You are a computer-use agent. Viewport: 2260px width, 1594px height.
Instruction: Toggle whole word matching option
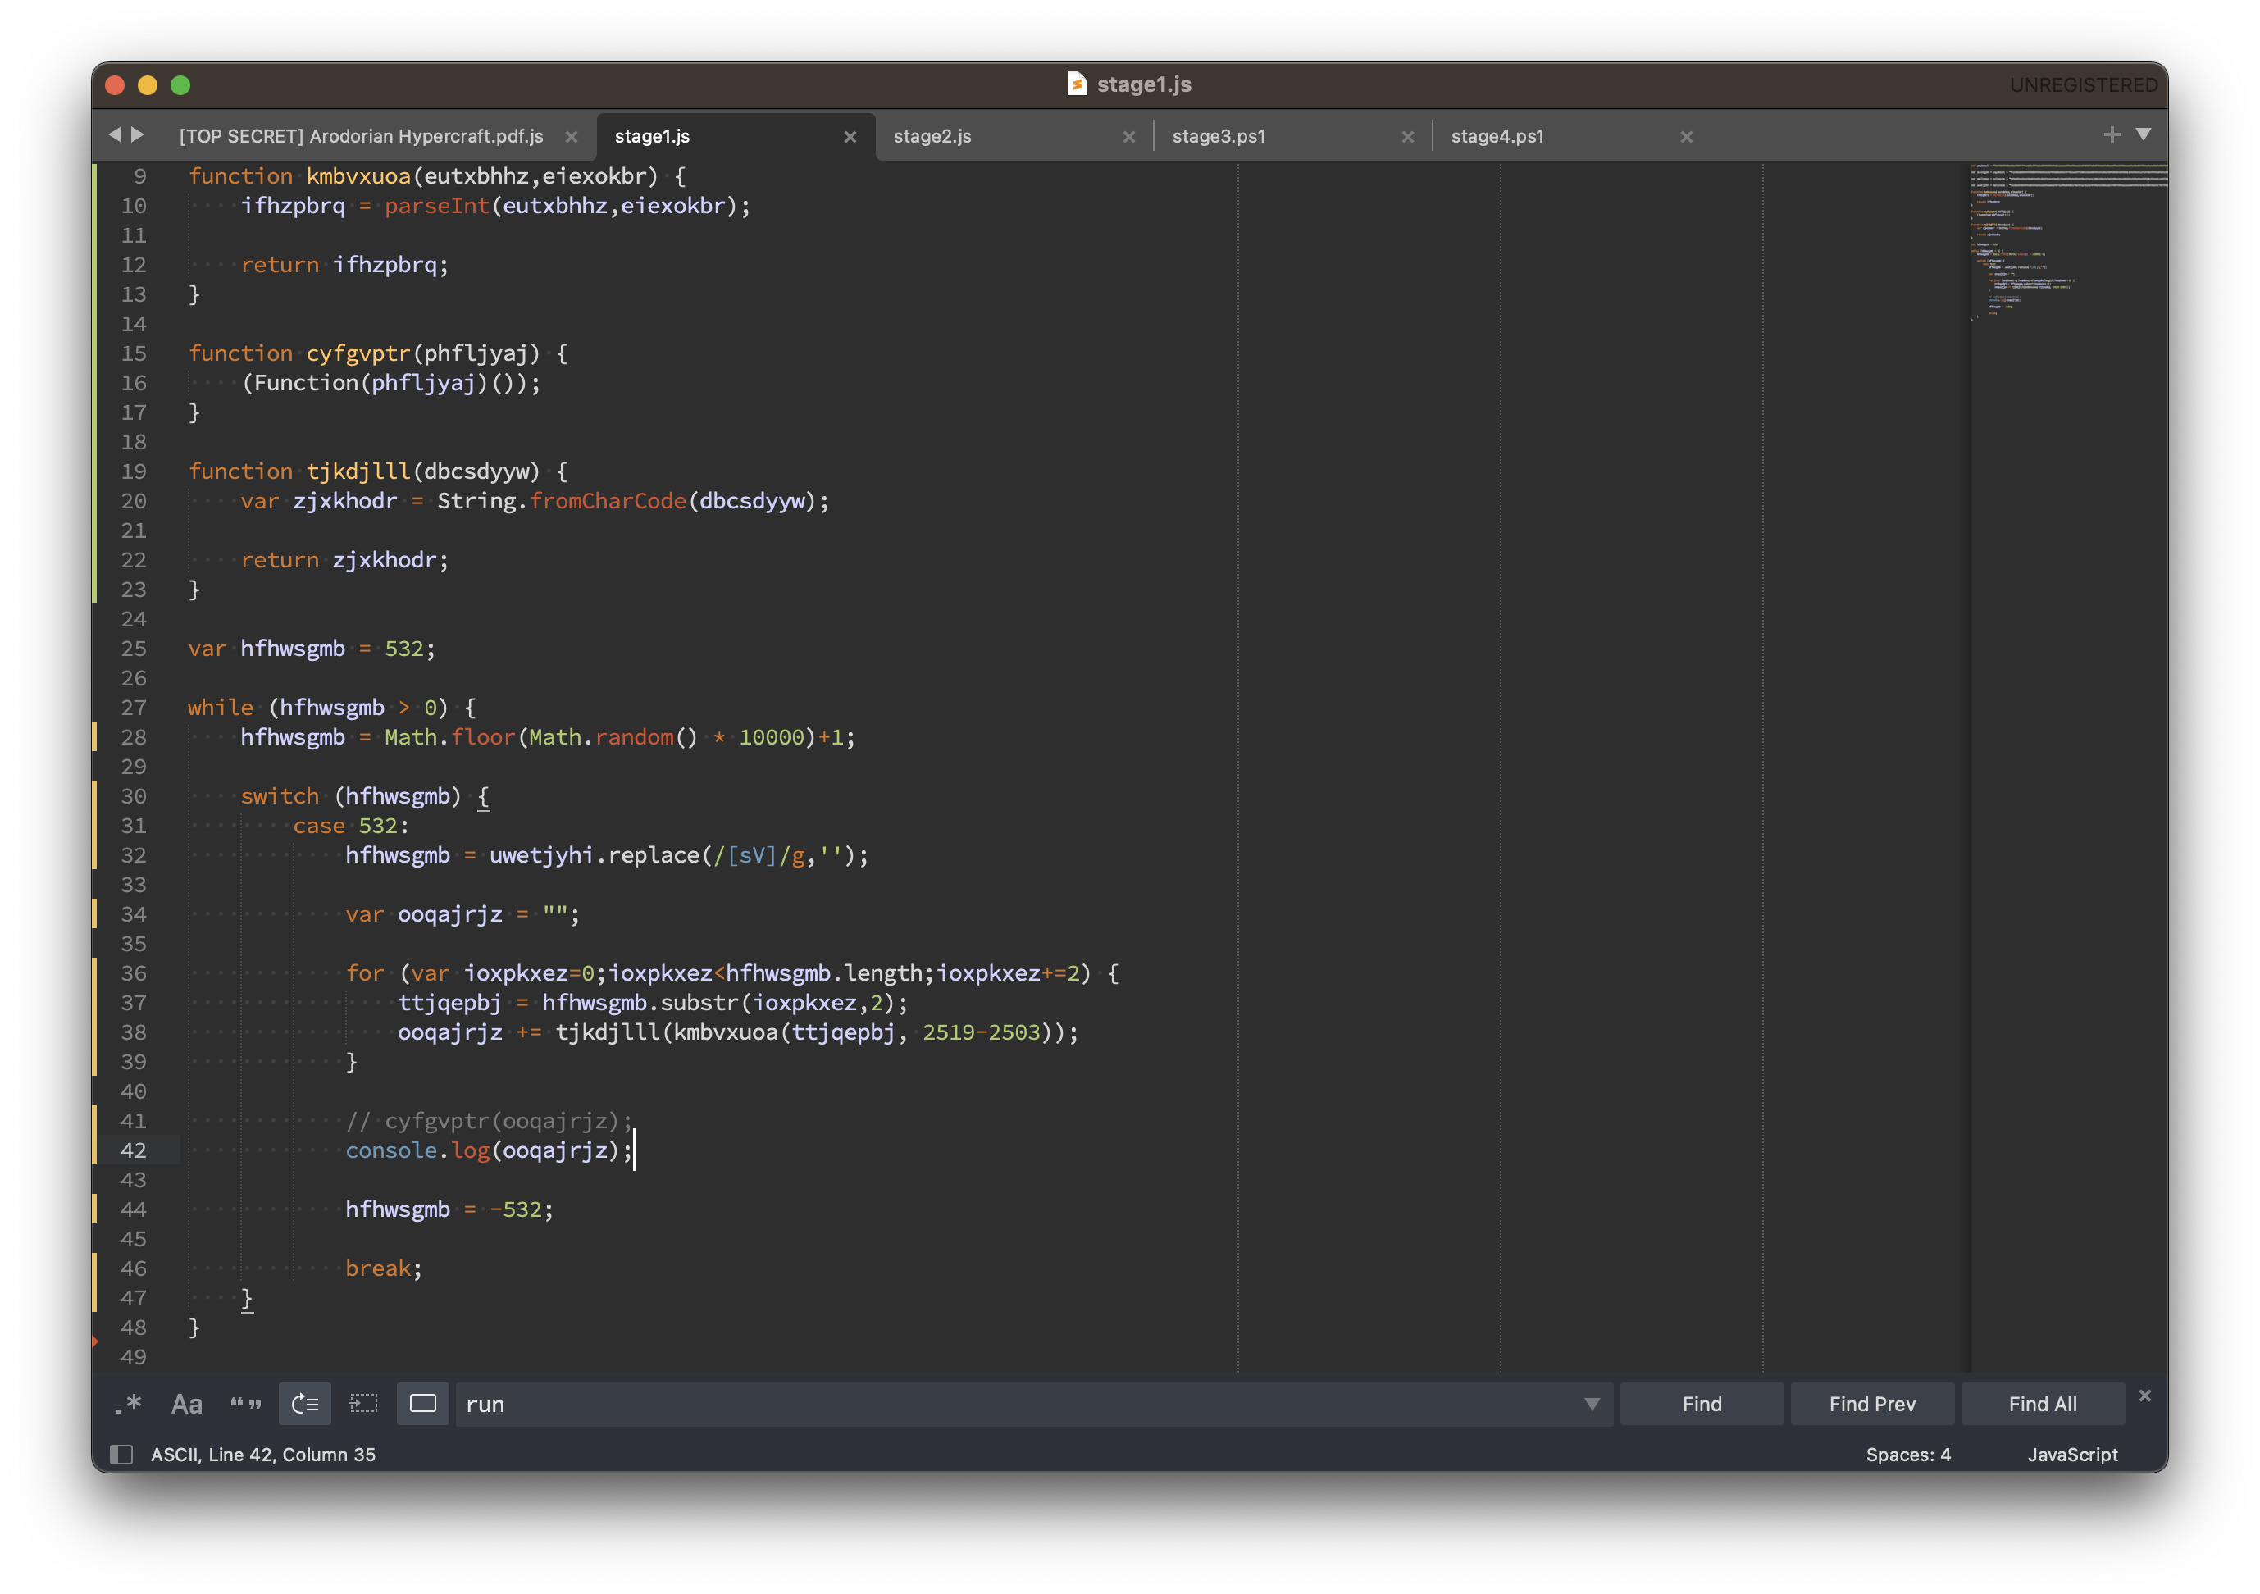click(x=245, y=1404)
